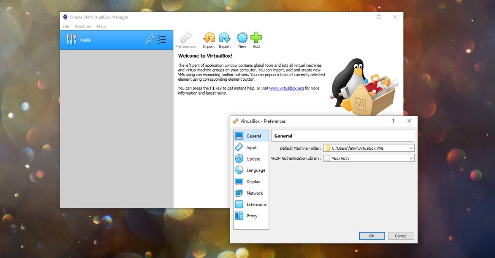
Task: Expand the VRDP Authentication Library dropdown
Action: click(x=411, y=158)
